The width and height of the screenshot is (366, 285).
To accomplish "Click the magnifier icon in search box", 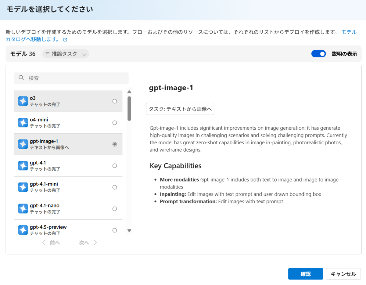I will coord(21,78).
